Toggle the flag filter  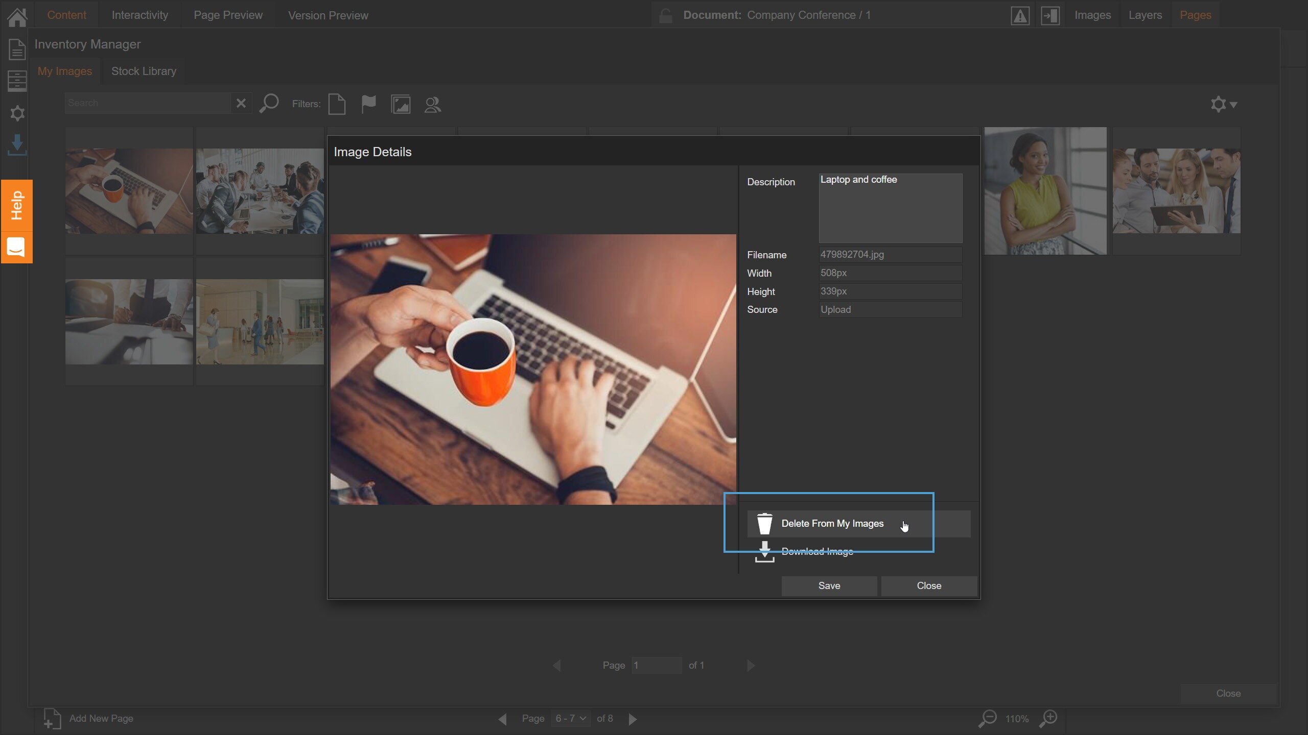[368, 104]
